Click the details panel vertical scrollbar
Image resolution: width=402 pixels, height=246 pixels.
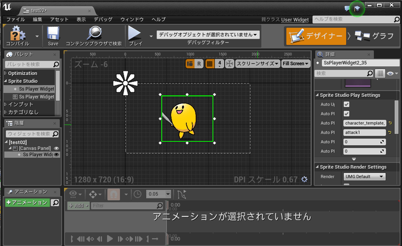[x=396, y=117]
